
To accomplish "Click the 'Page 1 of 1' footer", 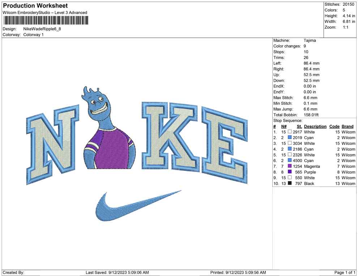I will (x=345, y=272).
